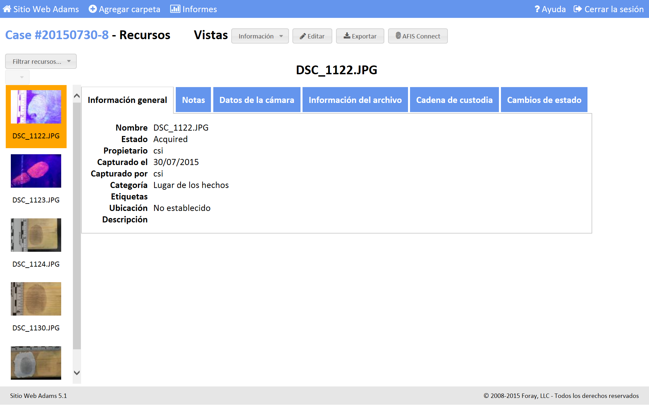649x405 pixels.
Task: Show the Cambios de estado tab
Action: tap(544, 100)
